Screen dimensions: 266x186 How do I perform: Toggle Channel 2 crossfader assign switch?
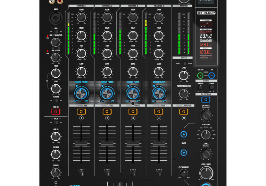click(107, 173)
